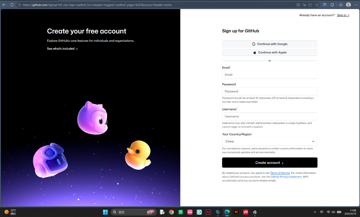
Task: Click the translate page icon
Action: pyautogui.click(x=304, y=5)
